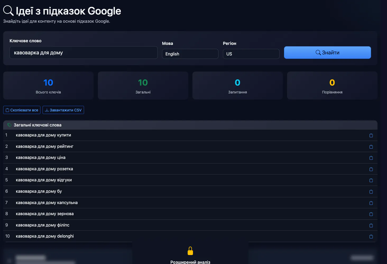
Task: Select text 'кавоварка для дому бу'
Action: 39,191
